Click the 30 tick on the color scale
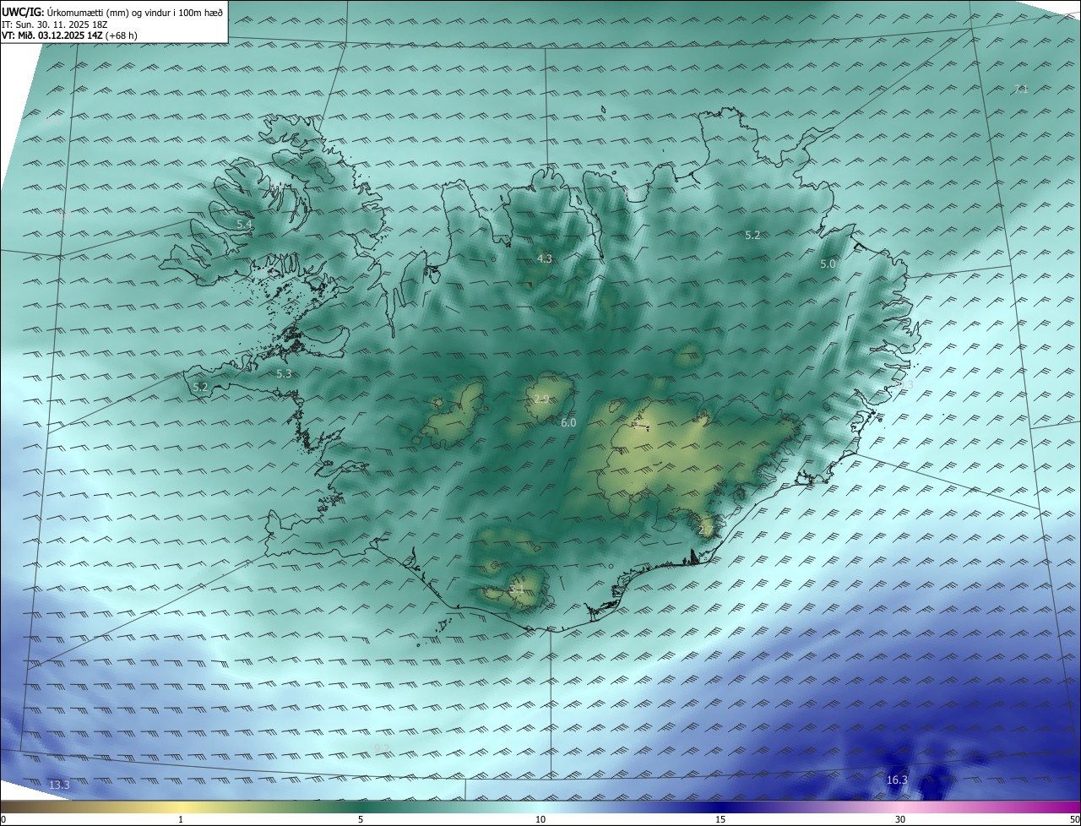This screenshot has width=1081, height=826. pos(900,819)
